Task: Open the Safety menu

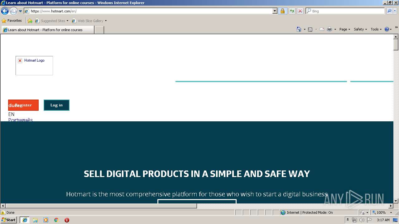Action: 360,29
